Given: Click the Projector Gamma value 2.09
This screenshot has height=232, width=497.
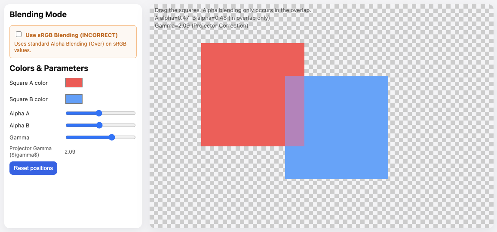Looking at the screenshot, I should click(70, 152).
